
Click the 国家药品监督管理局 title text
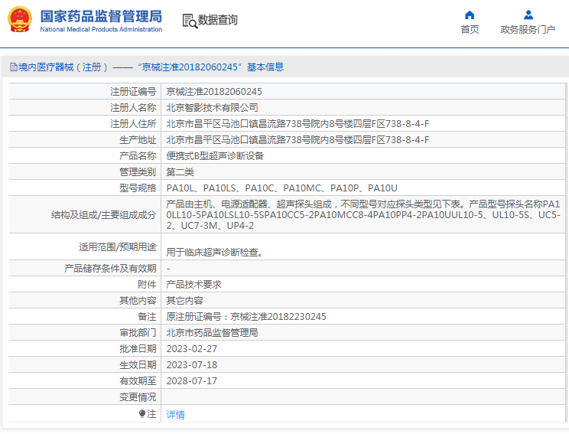coord(100,15)
